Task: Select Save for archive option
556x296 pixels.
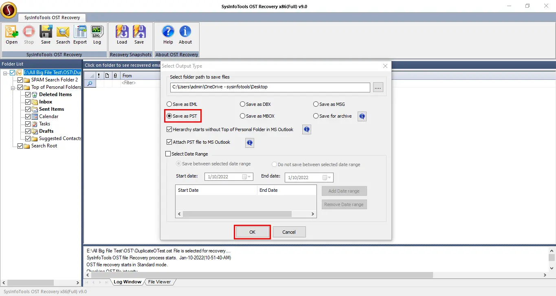Action: 316,116
